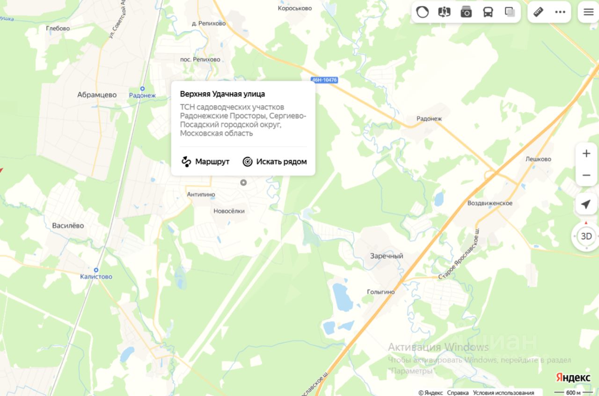Open more tools three-dots menu
Screen dimensions: 599x396
pos(560,12)
